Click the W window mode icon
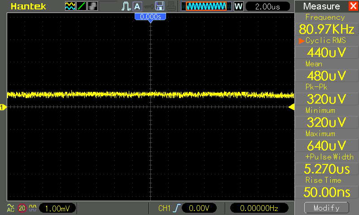Screen dimensions: 359x215 (x=238, y=6)
